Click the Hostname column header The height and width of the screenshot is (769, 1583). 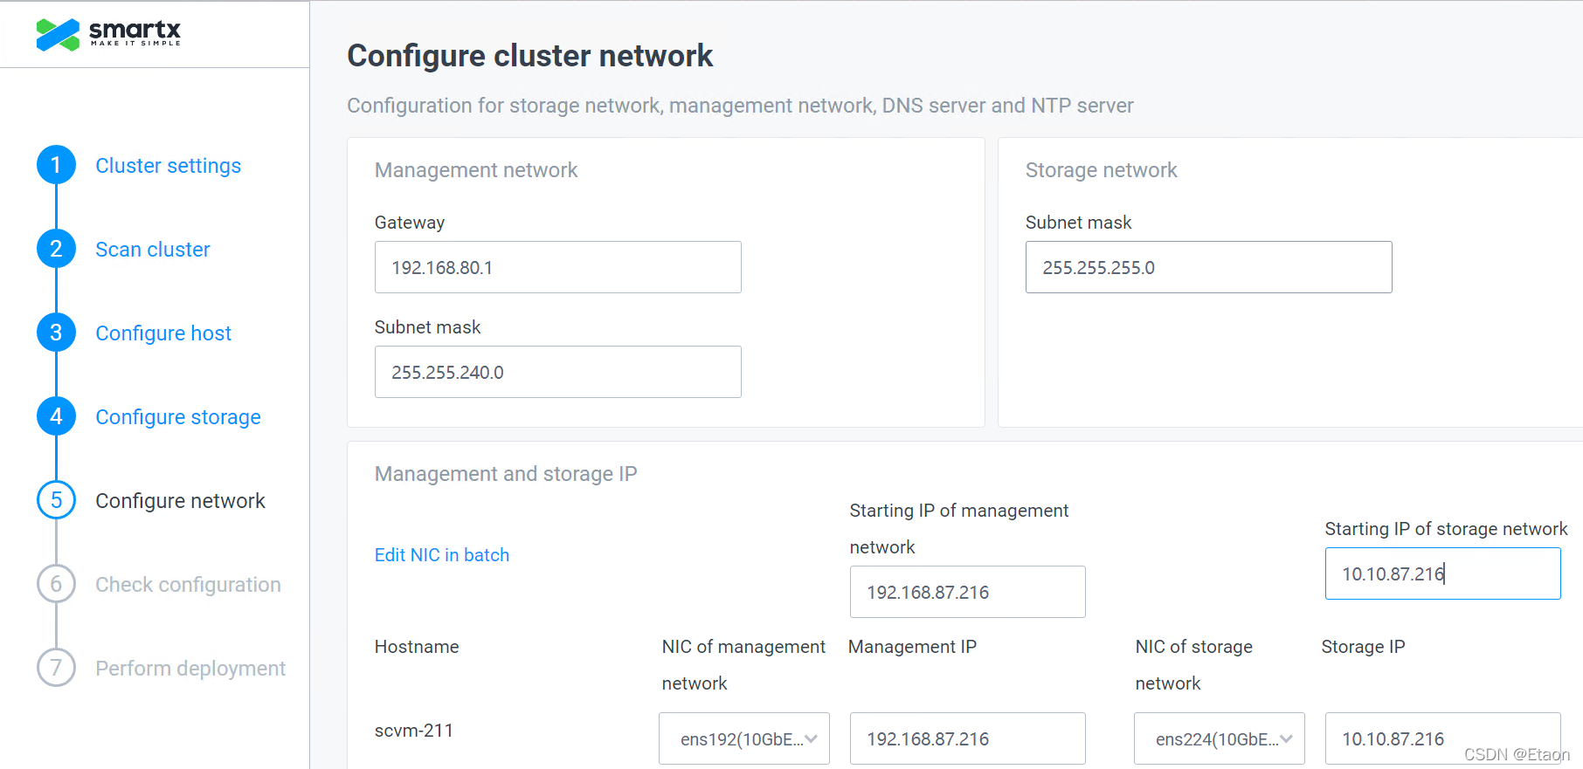click(x=417, y=647)
